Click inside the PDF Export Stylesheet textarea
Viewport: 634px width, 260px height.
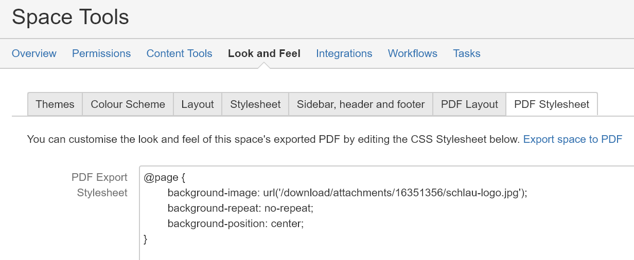pos(386,213)
